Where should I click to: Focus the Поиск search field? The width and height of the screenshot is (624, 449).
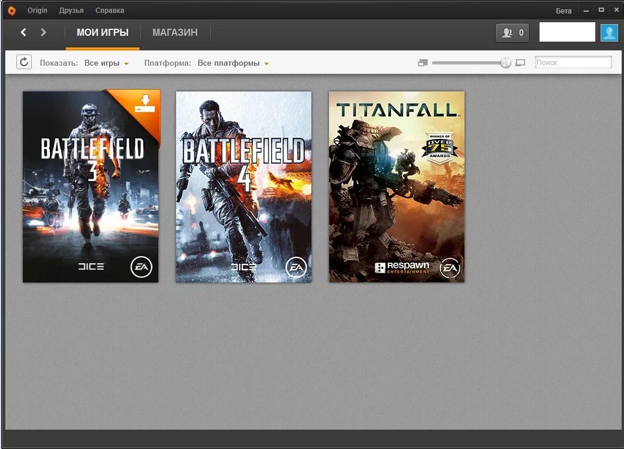tap(573, 63)
